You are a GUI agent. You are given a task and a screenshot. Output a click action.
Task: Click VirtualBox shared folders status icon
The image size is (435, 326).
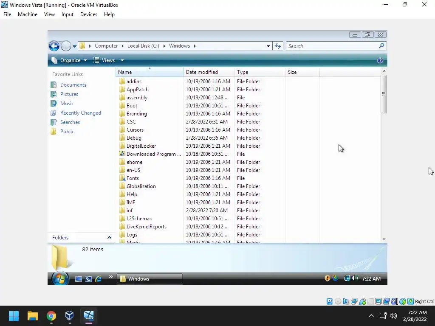370,301
